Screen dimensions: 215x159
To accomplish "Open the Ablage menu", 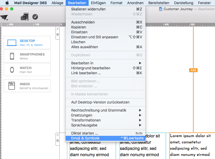I will (x=57, y=3).
